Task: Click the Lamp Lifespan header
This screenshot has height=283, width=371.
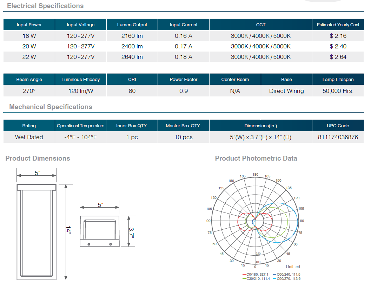Action: tap(338, 80)
